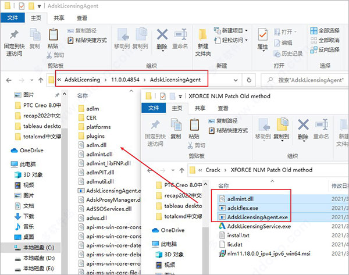
Task: Click Copy path (复制路径) in XFORCE window ribbon
Action: pos(223,121)
